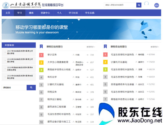Click eye view icon next to 431
This screenshot has height=125, width=163.
tap(87, 77)
